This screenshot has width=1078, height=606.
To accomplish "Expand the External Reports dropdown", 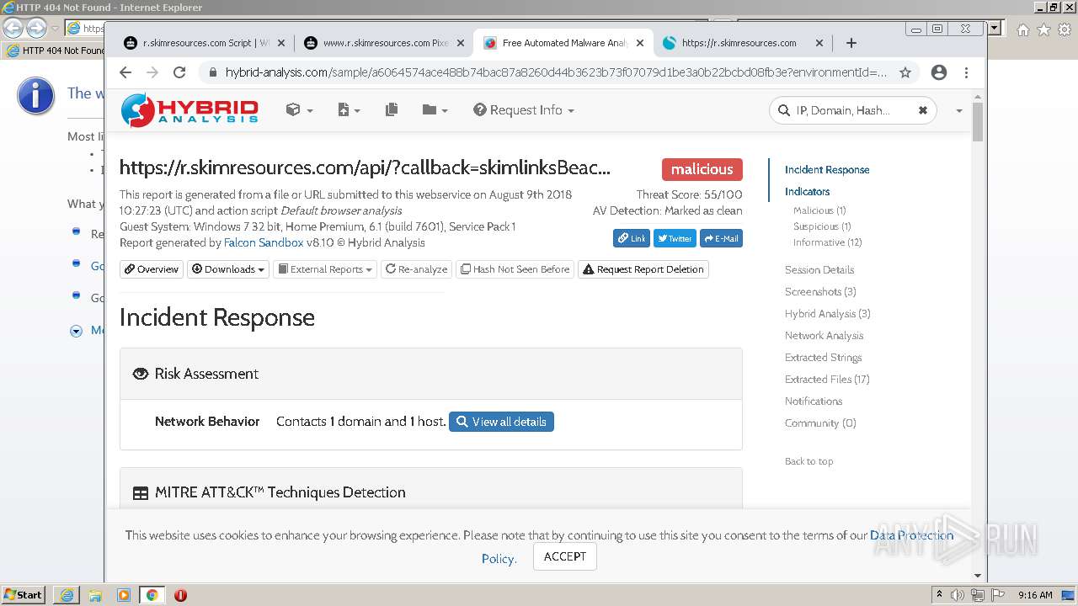I will (325, 269).
